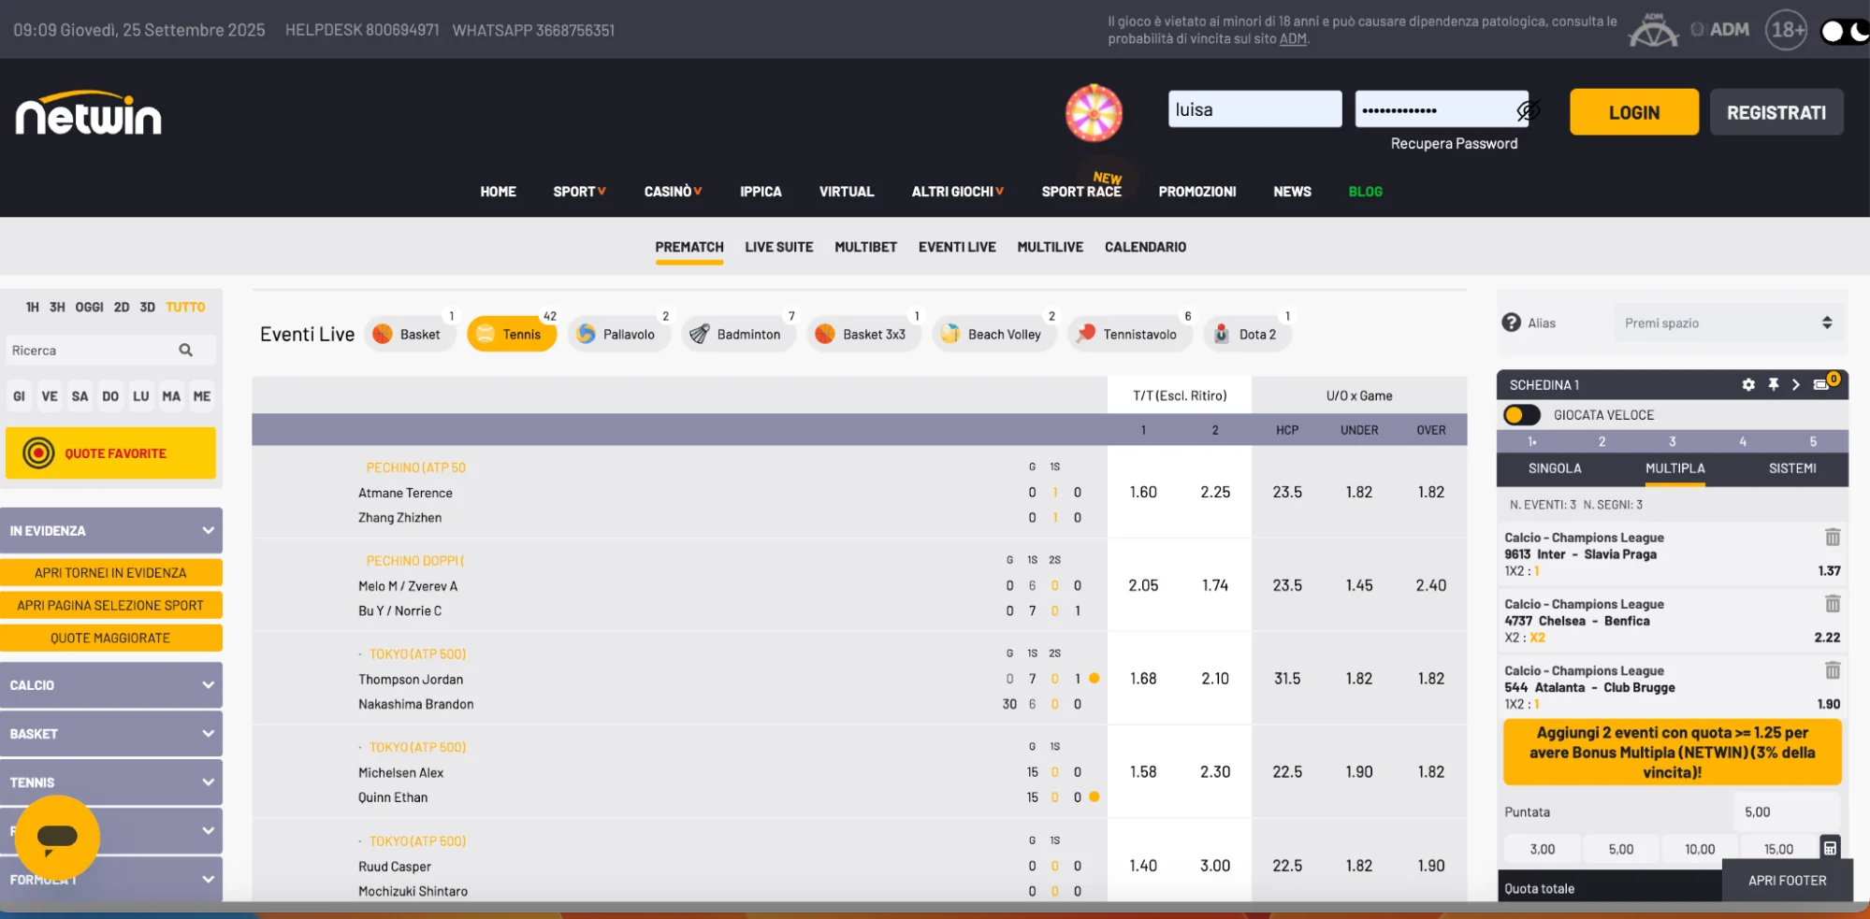1870x919 pixels.
Task: Click the prize wheel icon
Action: 1094,113
